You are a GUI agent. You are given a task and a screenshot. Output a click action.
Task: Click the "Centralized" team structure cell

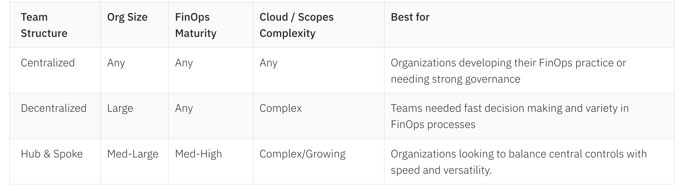pos(48,63)
